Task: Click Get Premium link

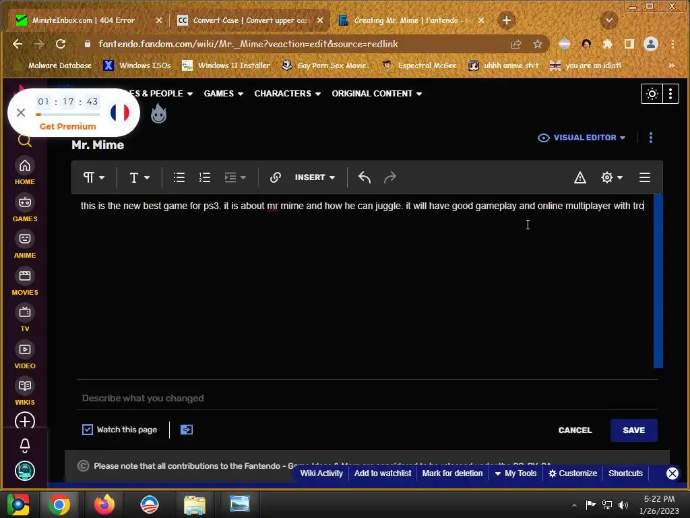Action: (68, 126)
